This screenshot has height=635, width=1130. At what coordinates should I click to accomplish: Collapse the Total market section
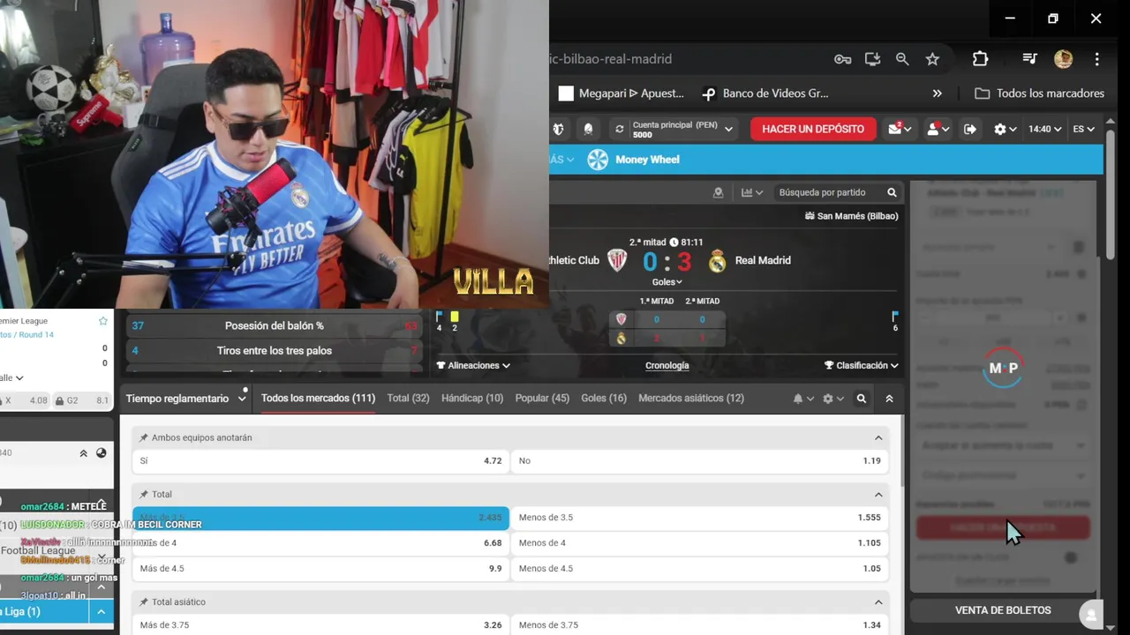pos(878,494)
